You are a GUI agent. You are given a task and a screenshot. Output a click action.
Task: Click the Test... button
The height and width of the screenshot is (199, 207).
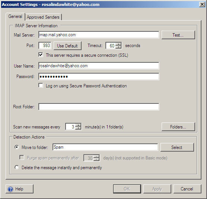178,35
